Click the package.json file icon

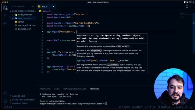tap(16, 29)
